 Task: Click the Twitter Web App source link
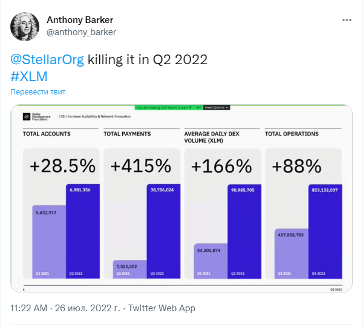pyautogui.click(x=162, y=308)
